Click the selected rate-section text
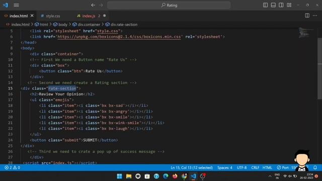The height and width of the screenshot is (181, 322). (62, 88)
